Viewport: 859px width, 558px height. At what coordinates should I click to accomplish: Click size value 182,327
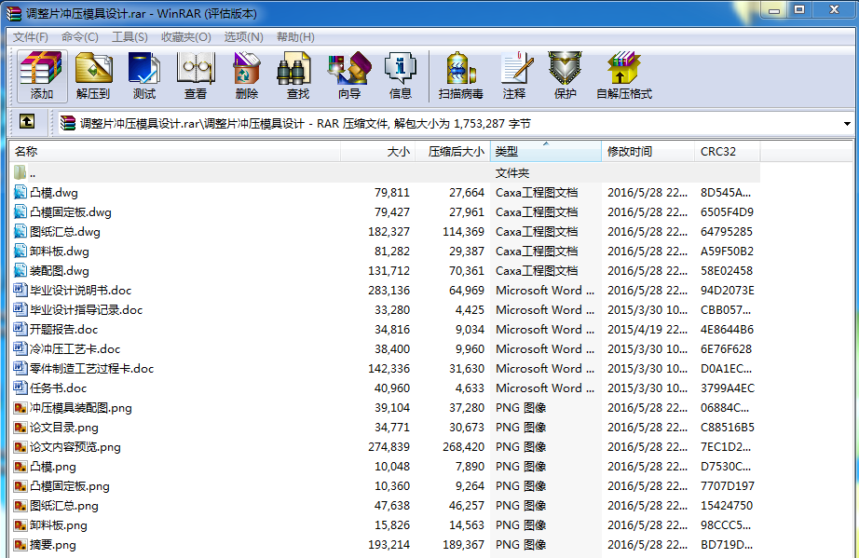pyautogui.click(x=389, y=232)
